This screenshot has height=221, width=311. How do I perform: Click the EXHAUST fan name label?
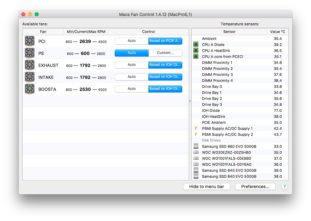(x=48, y=65)
